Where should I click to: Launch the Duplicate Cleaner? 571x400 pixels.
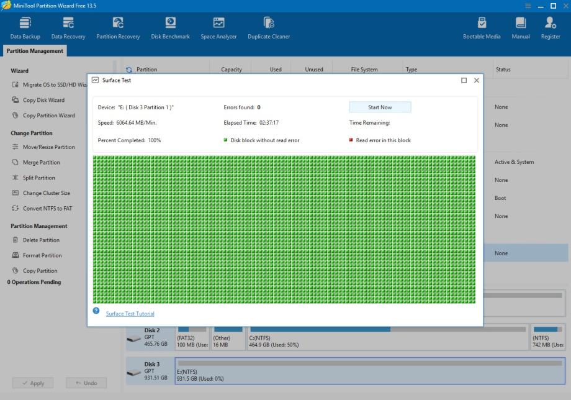[269, 28]
